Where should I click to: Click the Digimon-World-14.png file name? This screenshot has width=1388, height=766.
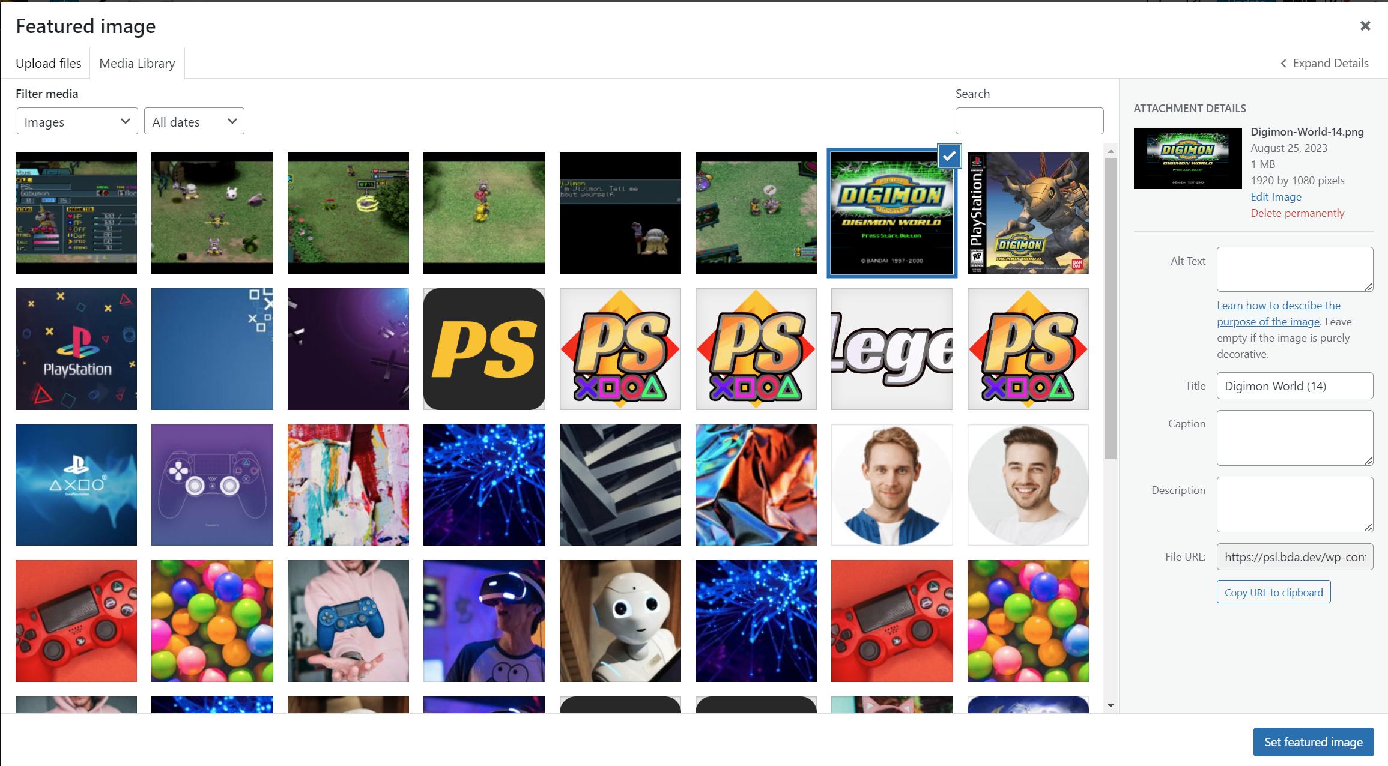click(1307, 131)
